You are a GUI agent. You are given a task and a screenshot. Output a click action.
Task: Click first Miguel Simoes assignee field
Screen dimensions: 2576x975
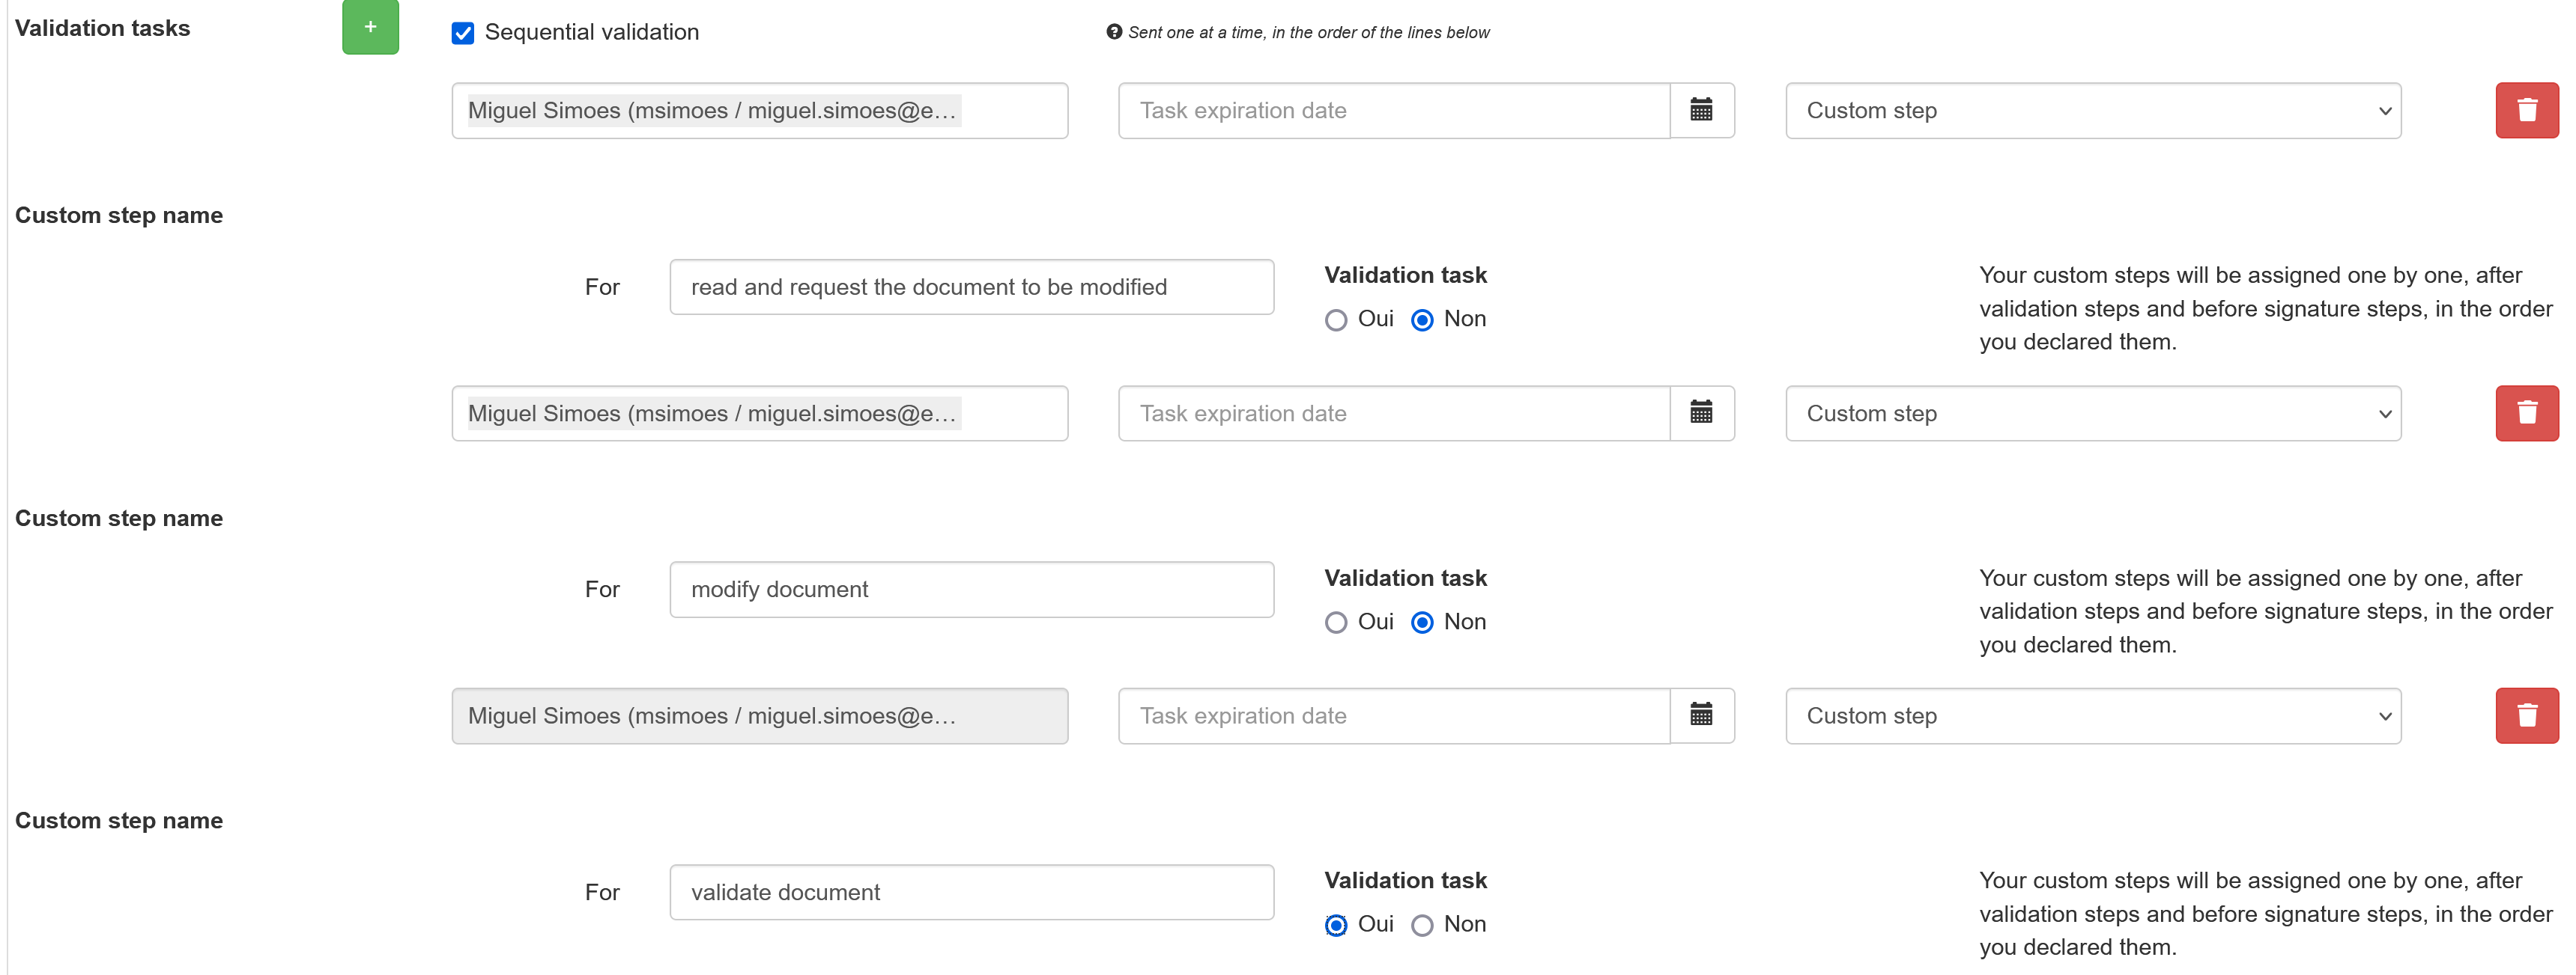point(759,110)
